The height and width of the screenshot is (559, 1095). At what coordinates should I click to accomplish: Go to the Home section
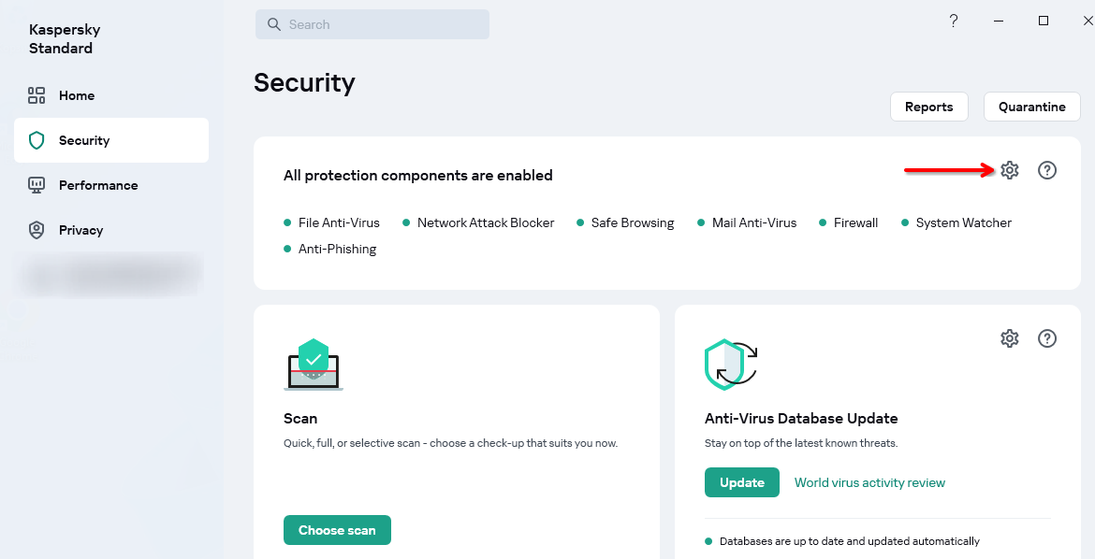(111, 95)
